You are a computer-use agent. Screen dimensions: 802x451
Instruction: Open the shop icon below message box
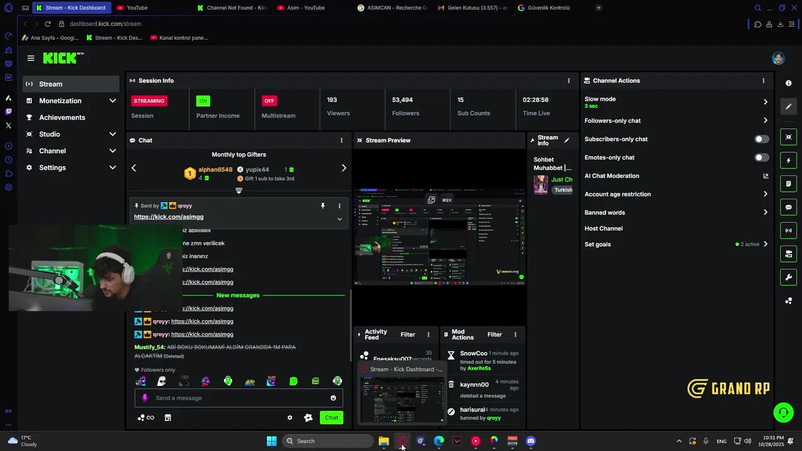tap(168, 418)
